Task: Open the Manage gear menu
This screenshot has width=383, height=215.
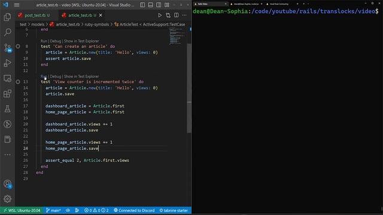Action: coord(7,199)
